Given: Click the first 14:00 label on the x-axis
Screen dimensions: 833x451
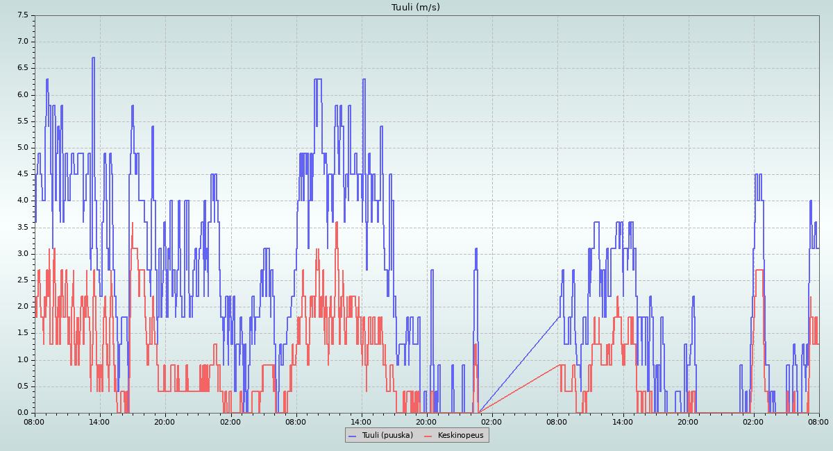Looking at the screenshot, I should (x=99, y=421).
